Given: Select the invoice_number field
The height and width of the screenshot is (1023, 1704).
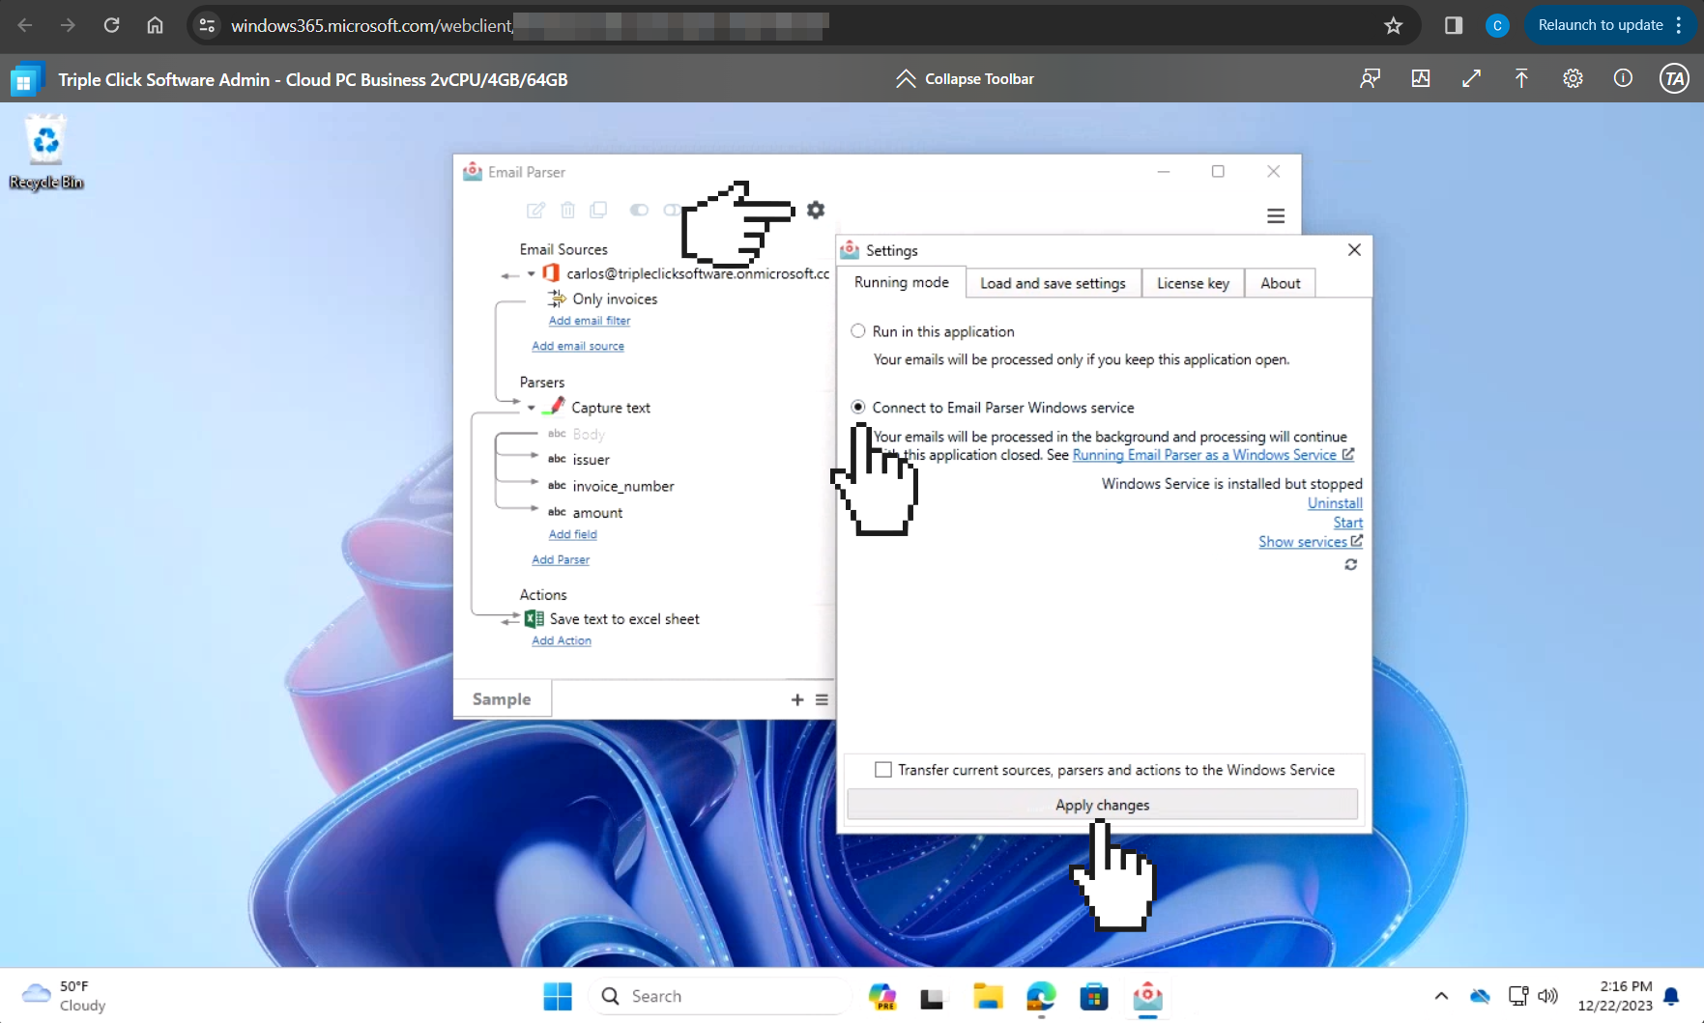Looking at the screenshot, I should 623,486.
